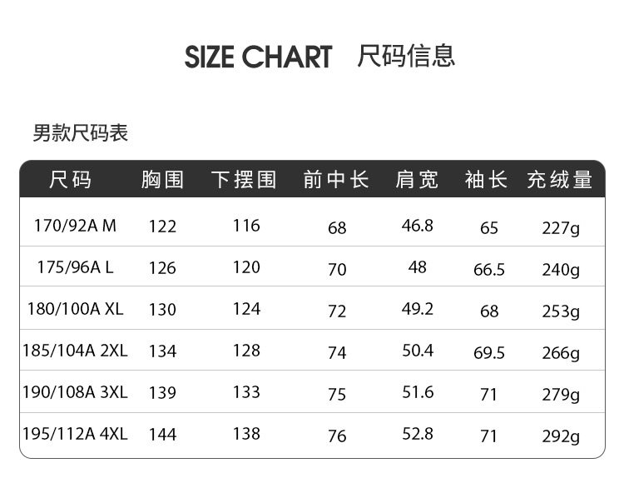The width and height of the screenshot is (624, 478).
Task: Select the 170/92A M size row label
Action: (x=75, y=226)
